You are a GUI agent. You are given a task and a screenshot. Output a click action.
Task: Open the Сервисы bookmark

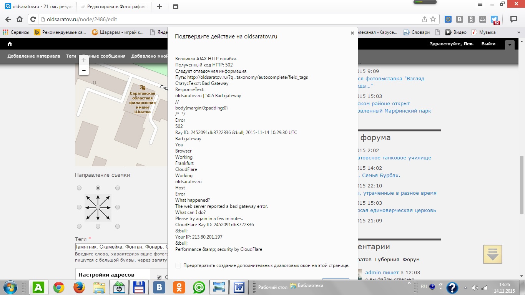coord(16,32)
